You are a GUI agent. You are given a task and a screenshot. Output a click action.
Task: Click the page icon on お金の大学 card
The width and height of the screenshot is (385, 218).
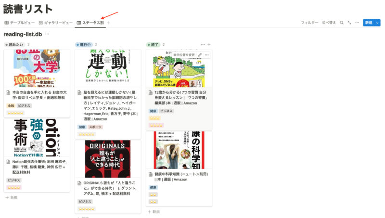8,92
